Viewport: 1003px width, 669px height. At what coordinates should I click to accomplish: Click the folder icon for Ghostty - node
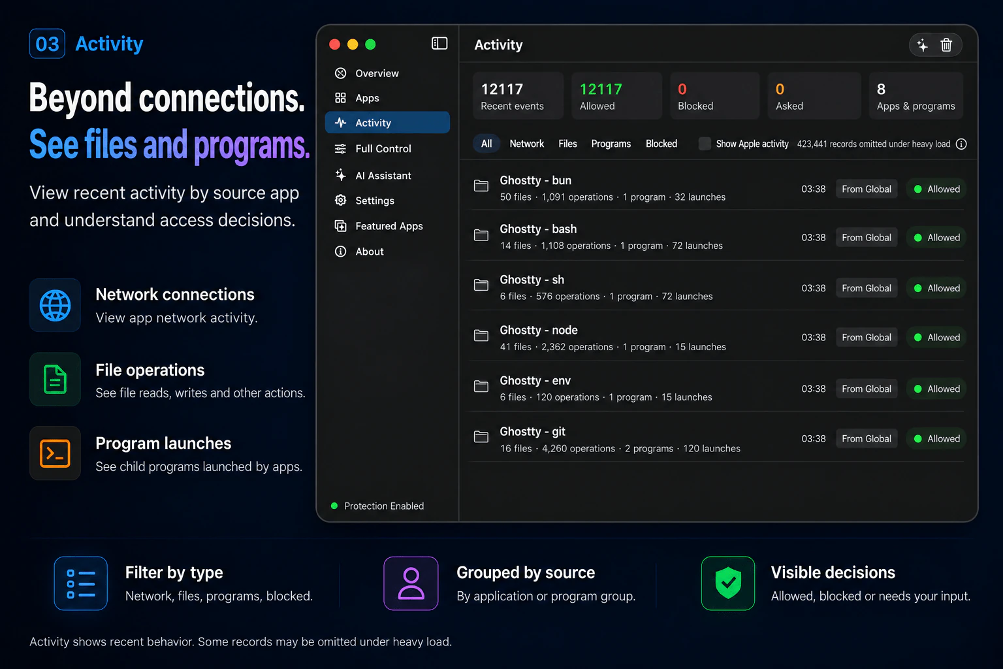481,335
